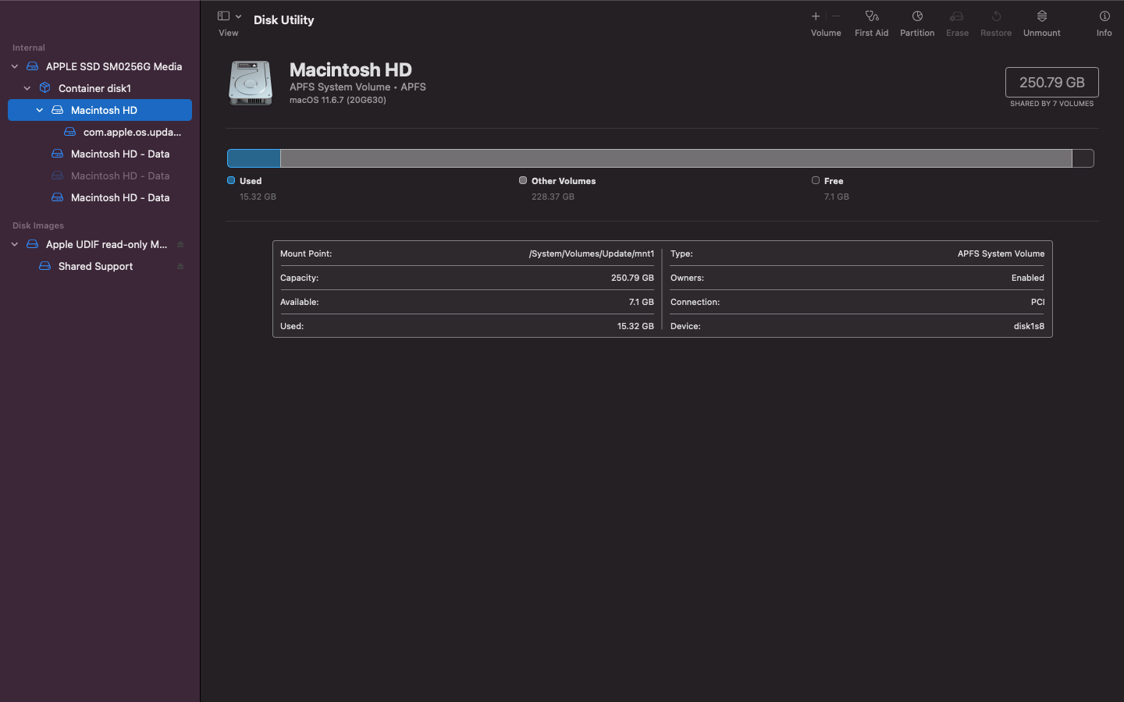
Task: Click the Capacity: label in details table
Action: (300, 278)
